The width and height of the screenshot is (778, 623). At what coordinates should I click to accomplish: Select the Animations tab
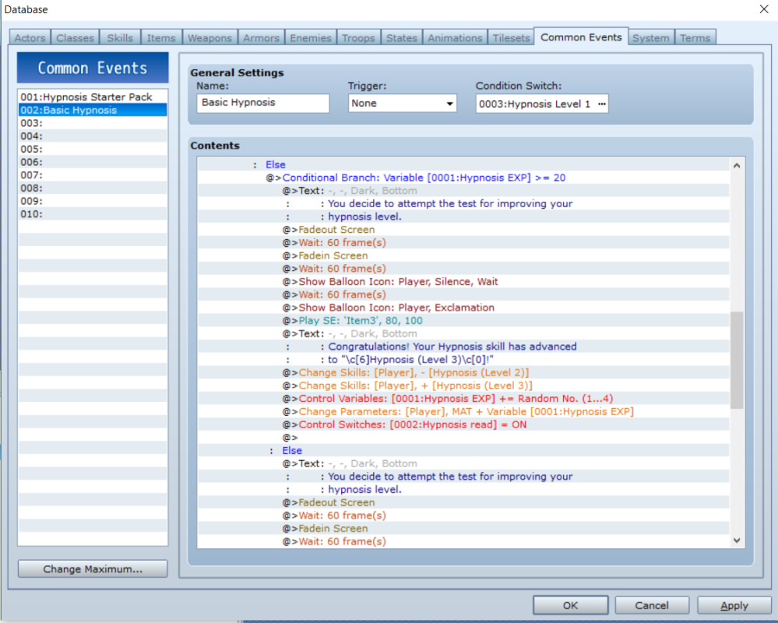click(455, 37)
